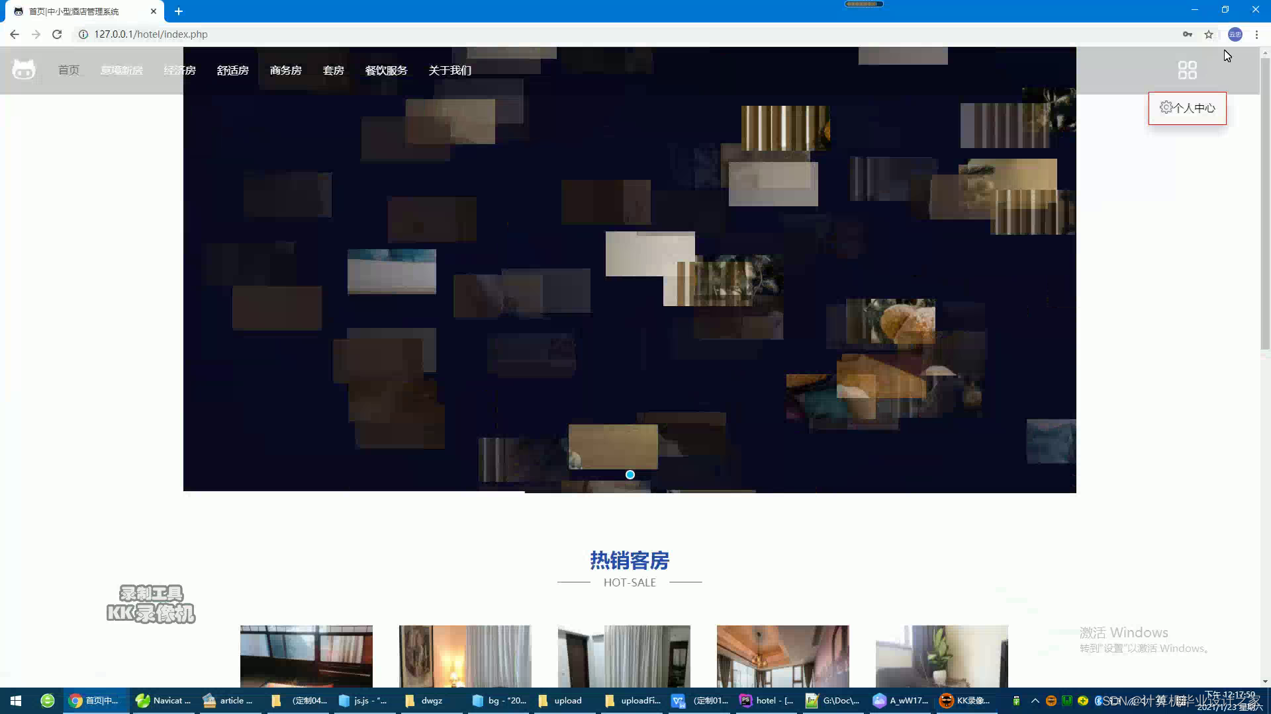Open fifth hot-sale room thumbnail
1271x714 pixels.
point(942,656)
